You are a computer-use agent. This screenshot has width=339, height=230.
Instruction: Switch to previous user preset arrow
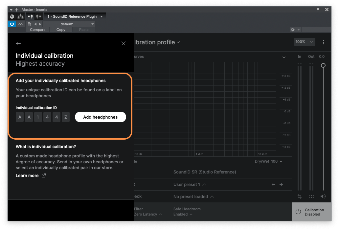pos(273,184)
